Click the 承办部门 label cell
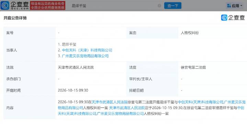 [30, 79]
